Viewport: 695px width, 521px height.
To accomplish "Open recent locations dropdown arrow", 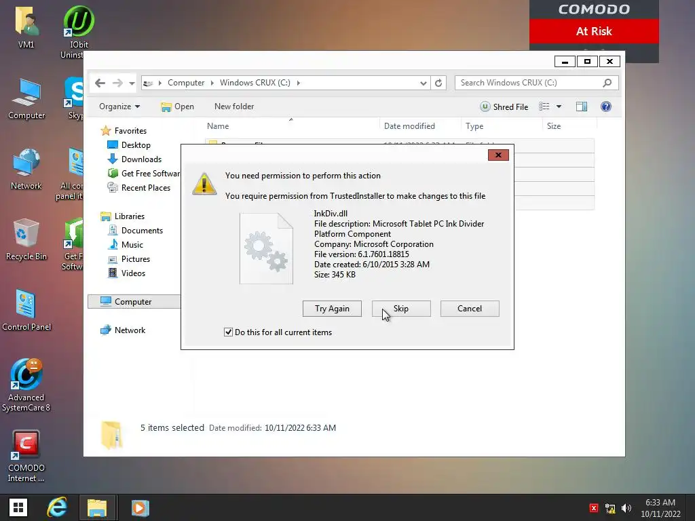I will pos(132,83).
